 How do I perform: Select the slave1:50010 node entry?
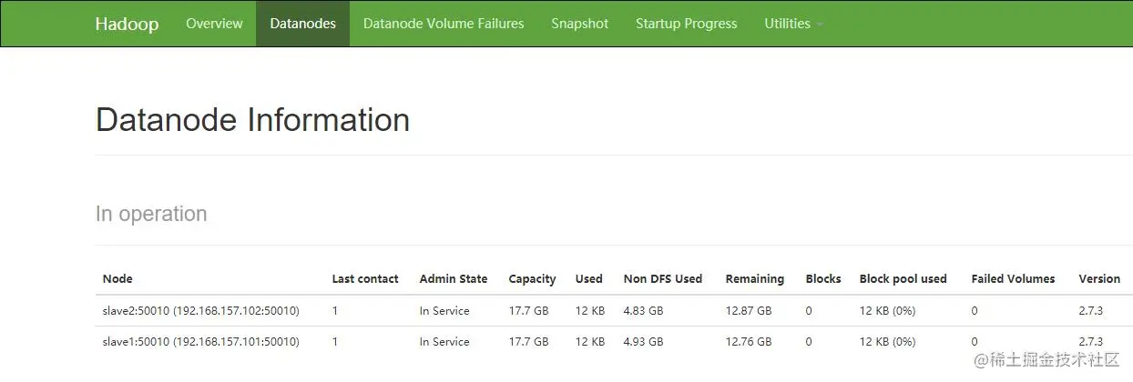(200, 342)
